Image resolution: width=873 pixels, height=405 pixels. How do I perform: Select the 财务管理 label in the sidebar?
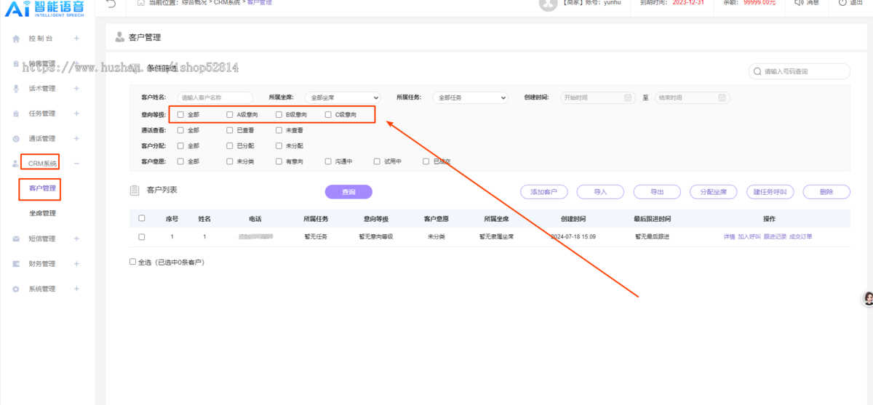pyautogui.click(x=42, y=264)
